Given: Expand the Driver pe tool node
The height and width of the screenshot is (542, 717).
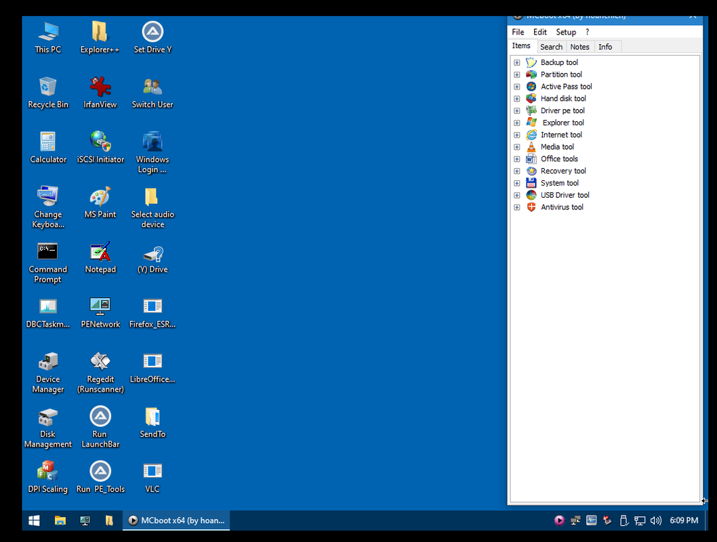Looking at the screenshot, I should click(x=516, y=111).
